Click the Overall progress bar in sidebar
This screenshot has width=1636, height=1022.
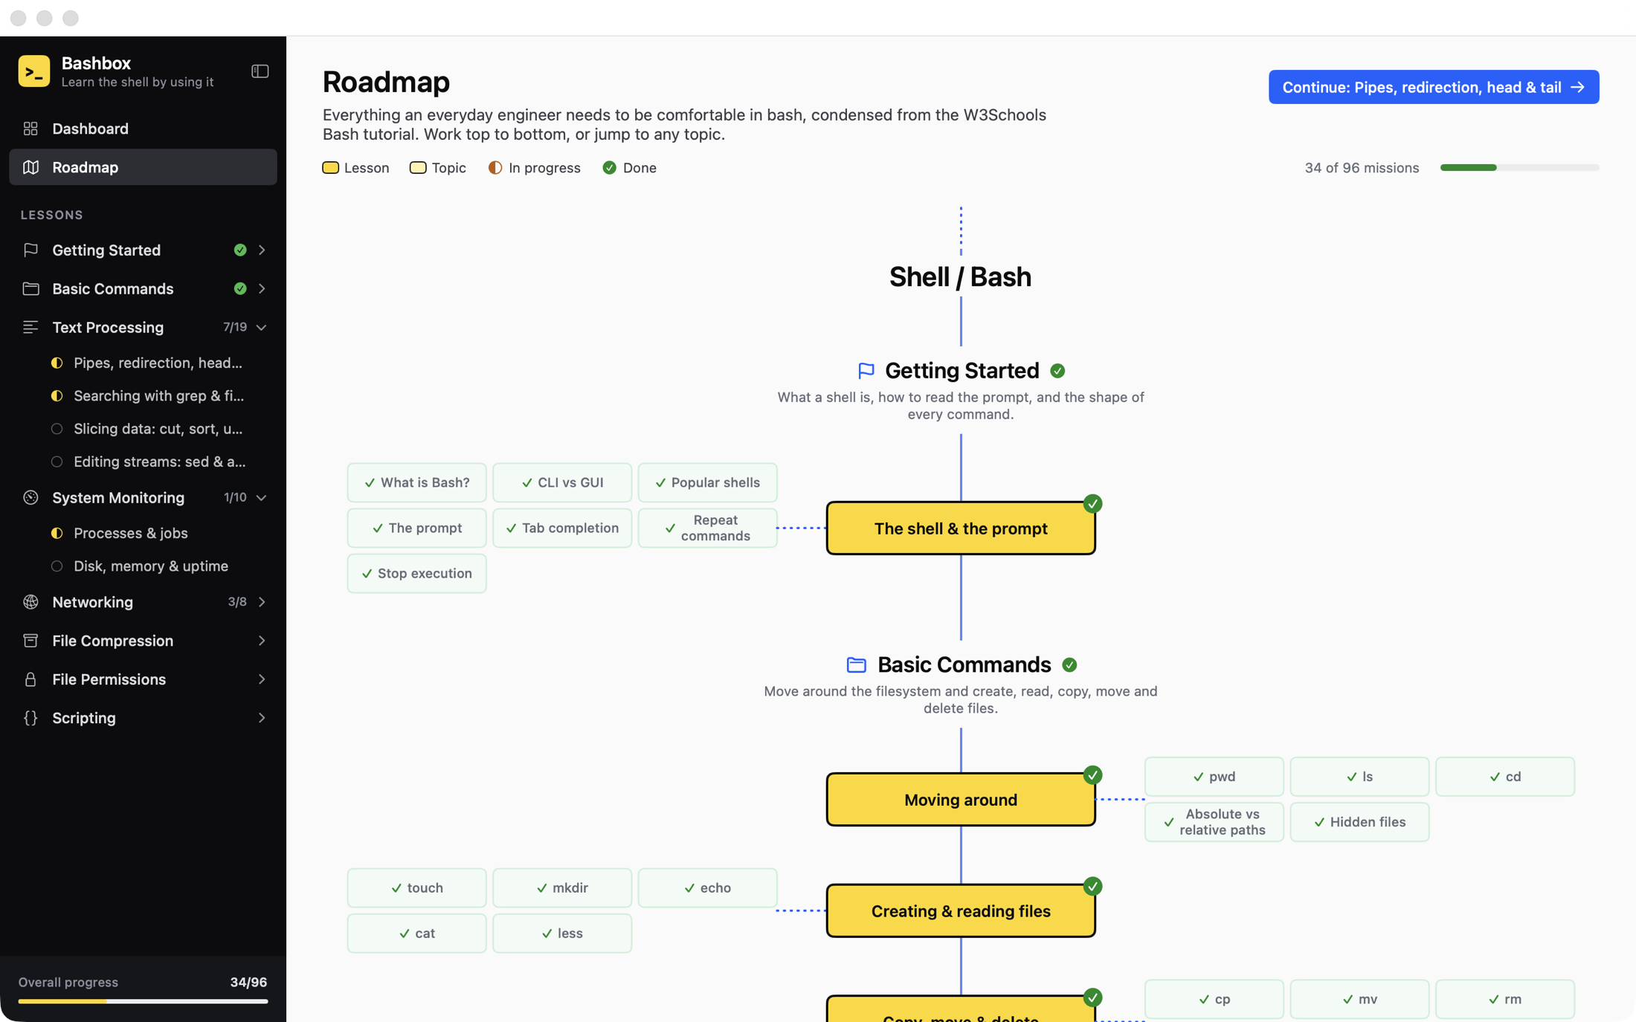143,1001
